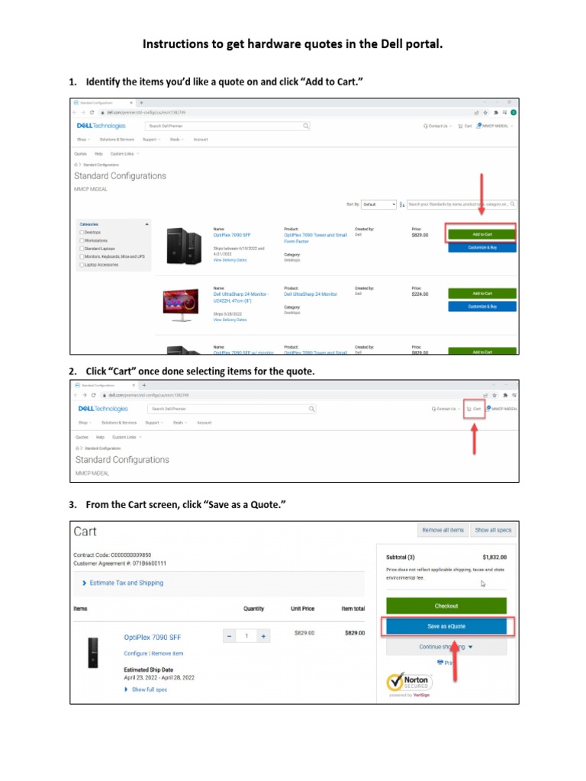Viewport: 586px width, 781px height.
Task: Click browser back arrow in step 2 screenshot
Action: (76, 395)
